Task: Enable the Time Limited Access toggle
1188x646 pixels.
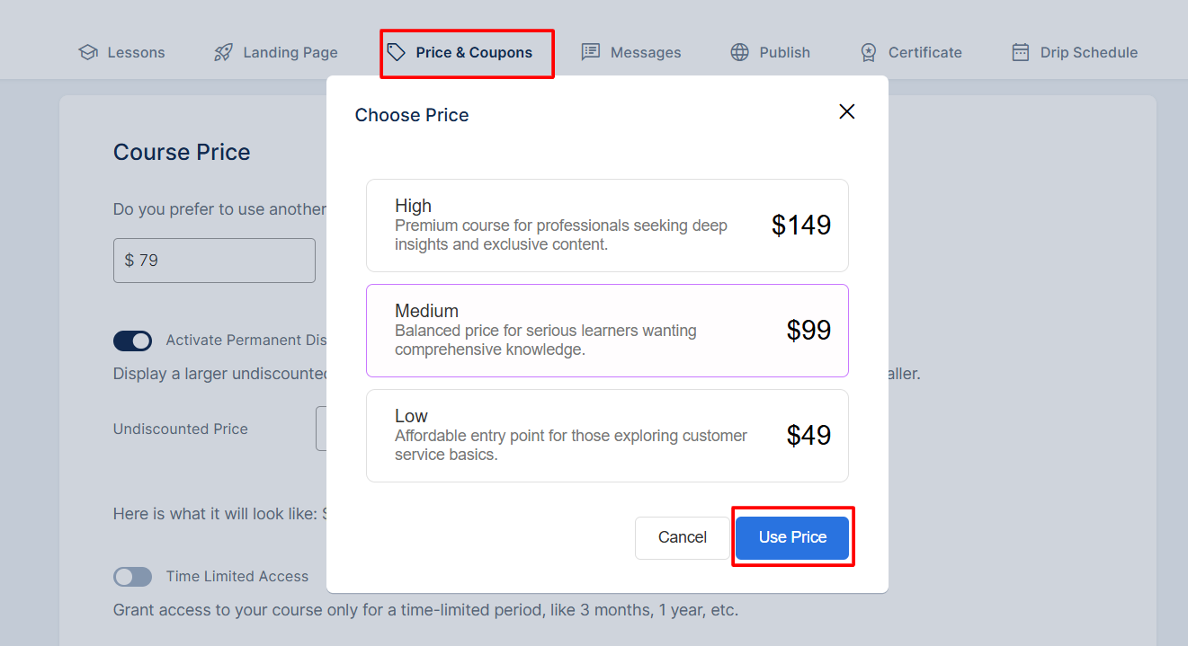Action: [132, 577]
